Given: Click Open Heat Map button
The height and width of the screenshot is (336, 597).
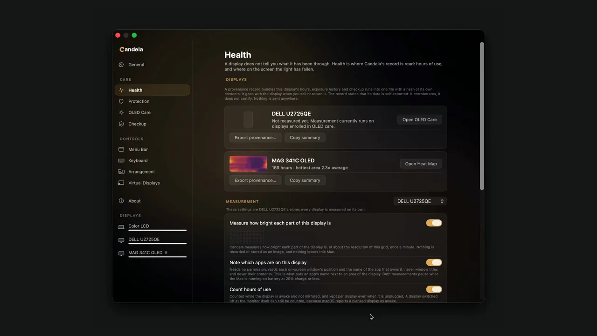Looking at the screenshot, I should pos(421,164).
